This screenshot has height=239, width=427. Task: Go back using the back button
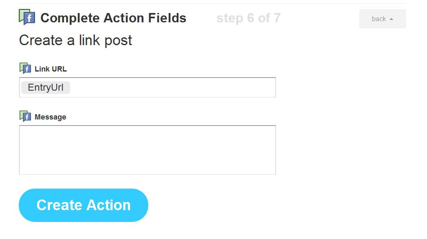click(x=382, y=19)
